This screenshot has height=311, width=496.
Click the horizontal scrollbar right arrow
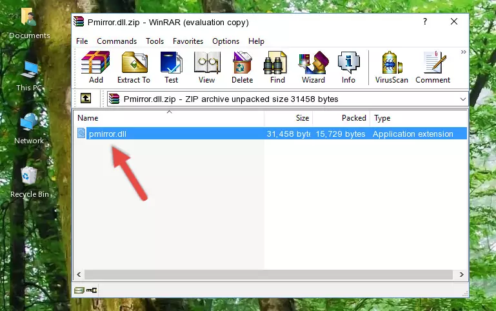point(462,275)
